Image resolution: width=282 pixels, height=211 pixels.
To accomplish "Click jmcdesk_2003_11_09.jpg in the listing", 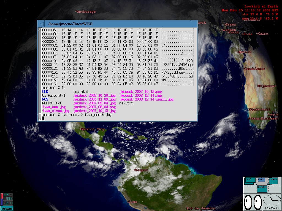I will [x=94, y=99].
